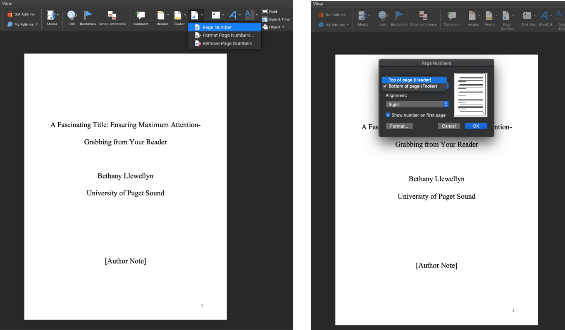
Task: Click 'Grabbing from Your Reader' in left document
Action: 125,142
